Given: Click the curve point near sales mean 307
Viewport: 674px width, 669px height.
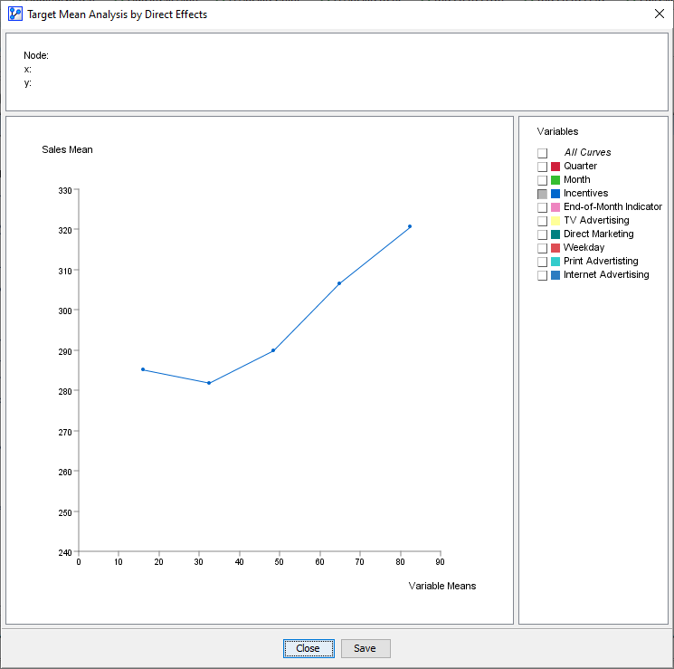Looking at the screenshot, I should coord(339,283).
